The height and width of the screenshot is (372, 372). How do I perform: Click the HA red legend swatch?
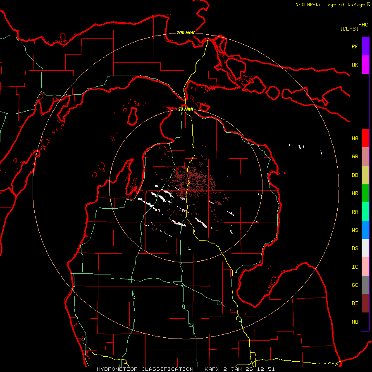pyautogui.click(x=365, y=138)
